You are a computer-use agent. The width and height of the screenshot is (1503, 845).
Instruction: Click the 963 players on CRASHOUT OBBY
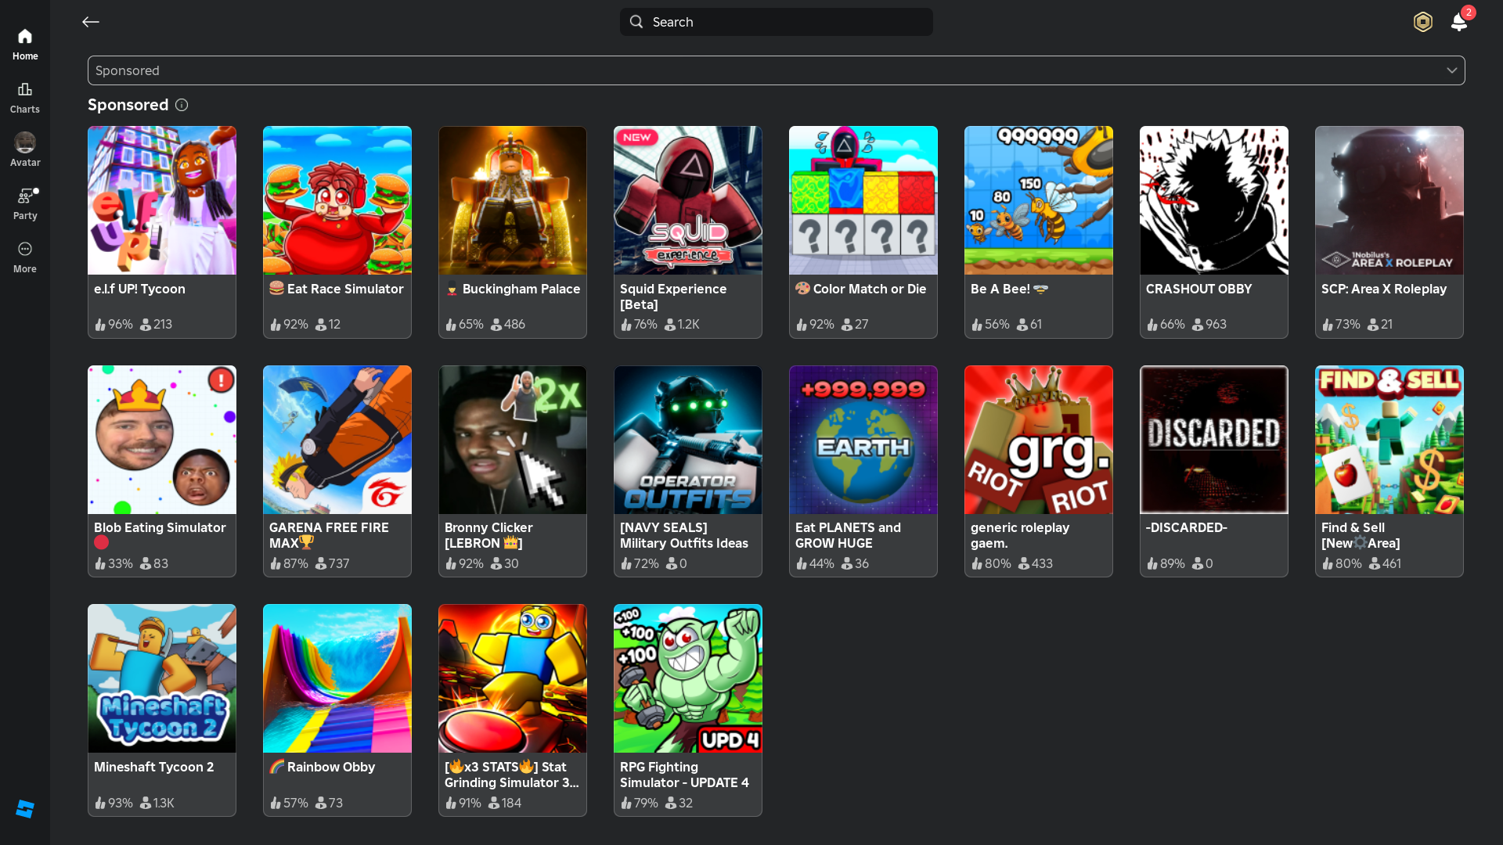(x=1209, y=324)
